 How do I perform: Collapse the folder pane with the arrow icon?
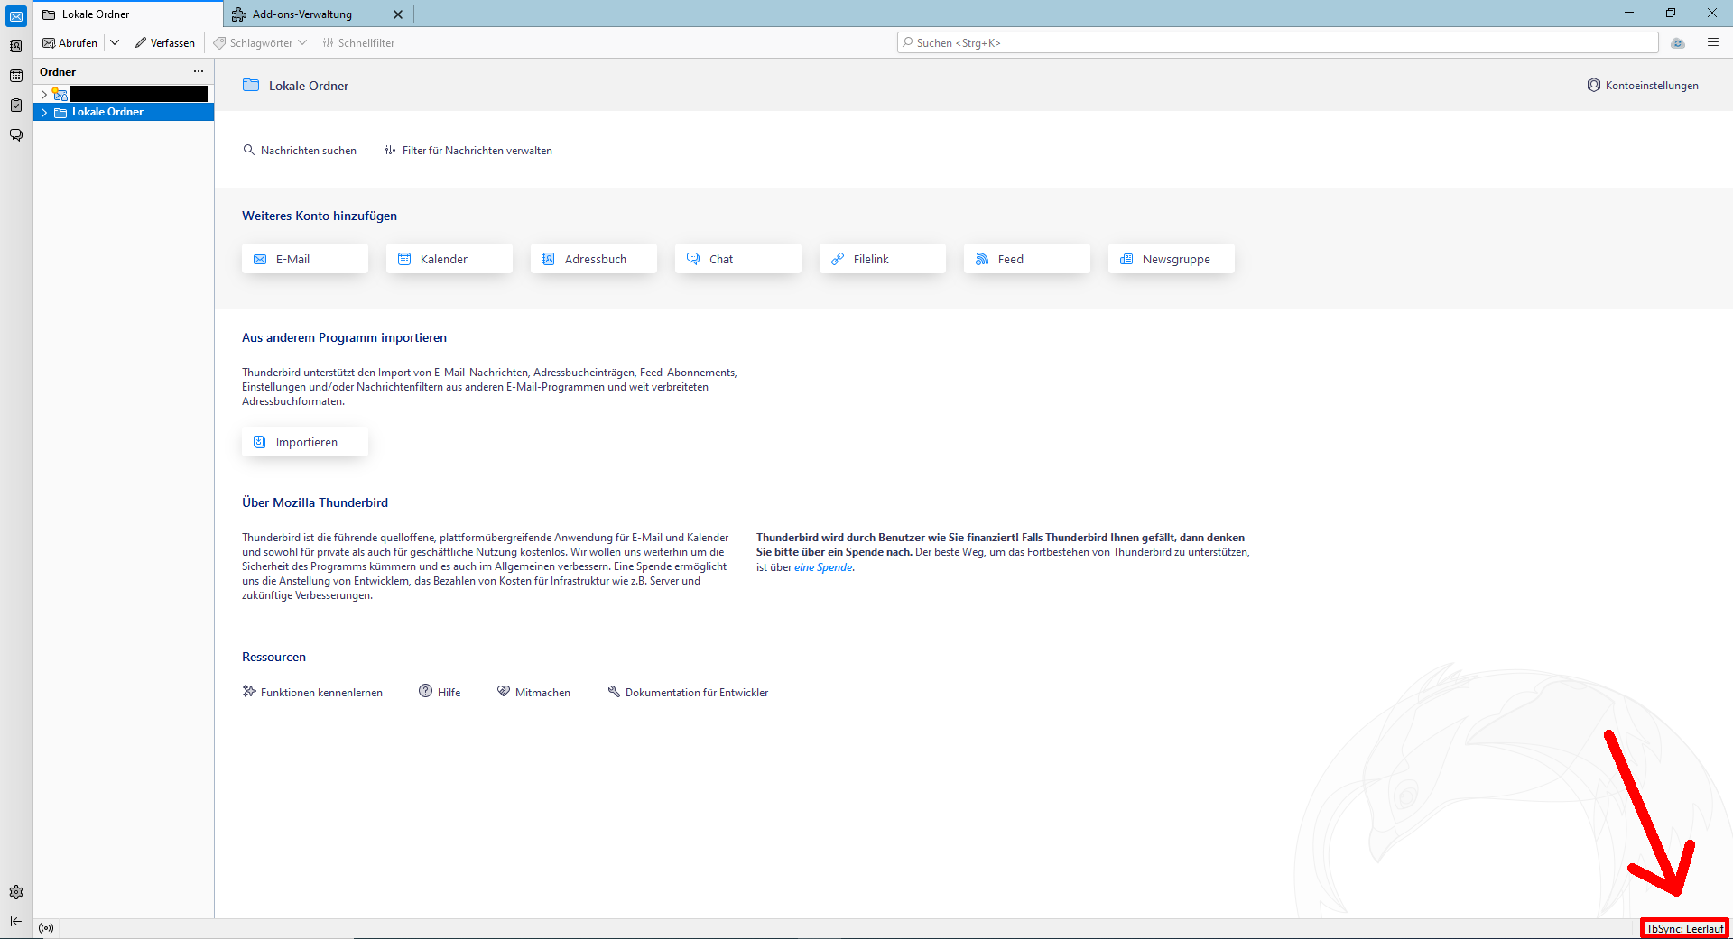[15, 922]
